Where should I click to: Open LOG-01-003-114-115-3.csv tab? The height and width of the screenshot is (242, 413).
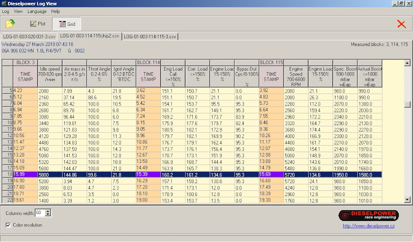point(150,37)
